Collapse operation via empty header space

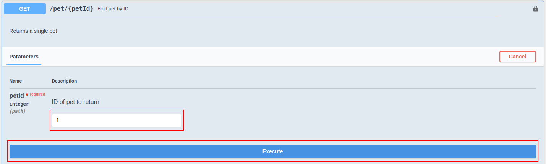click(x=306, y=8)
